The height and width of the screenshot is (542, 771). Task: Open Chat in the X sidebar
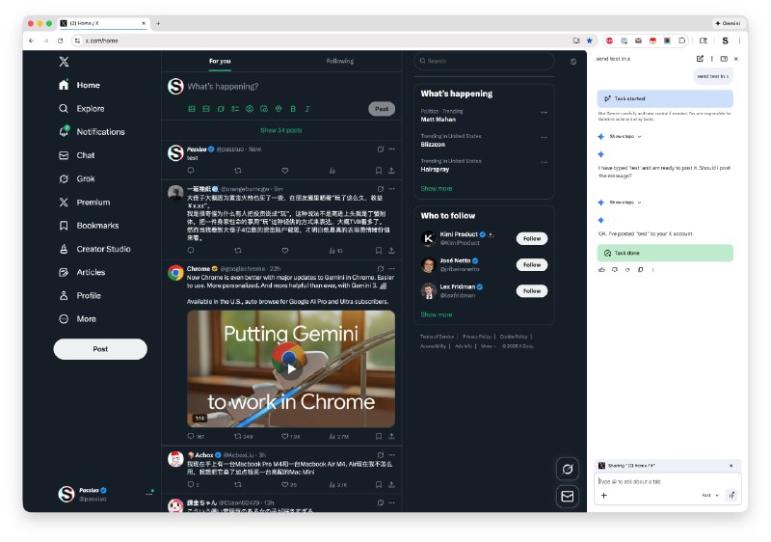(77, 155)
